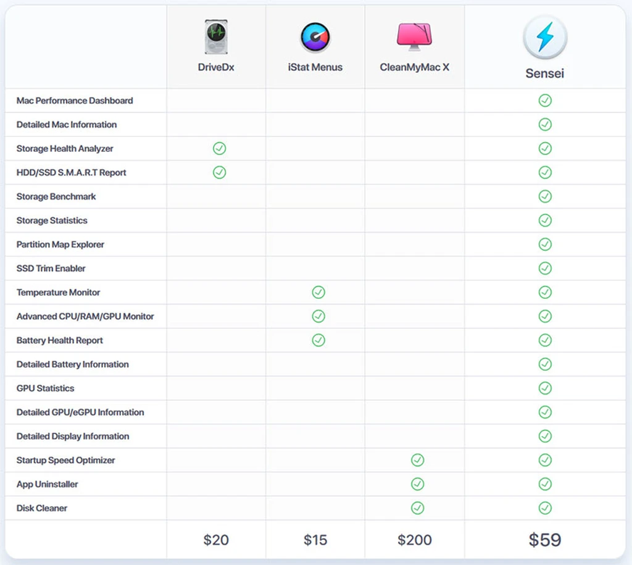Select the "Advanced CPU/RAM/GPU Monitor" row label
Image resolution: width=632 pixels, height=565 pixels.
point(85,316)
